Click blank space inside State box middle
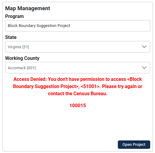Image resolution: width=155 pixels, height=153 pixels. 85,47
